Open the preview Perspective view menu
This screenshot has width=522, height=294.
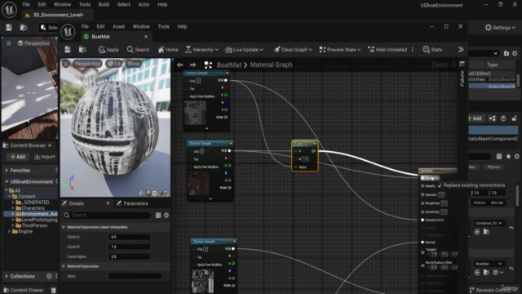click(x=87, y=64)
